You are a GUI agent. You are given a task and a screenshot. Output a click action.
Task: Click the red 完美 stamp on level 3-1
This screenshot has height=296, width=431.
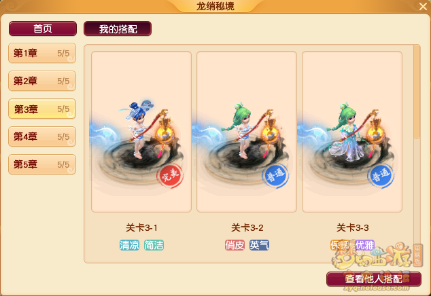170,177
